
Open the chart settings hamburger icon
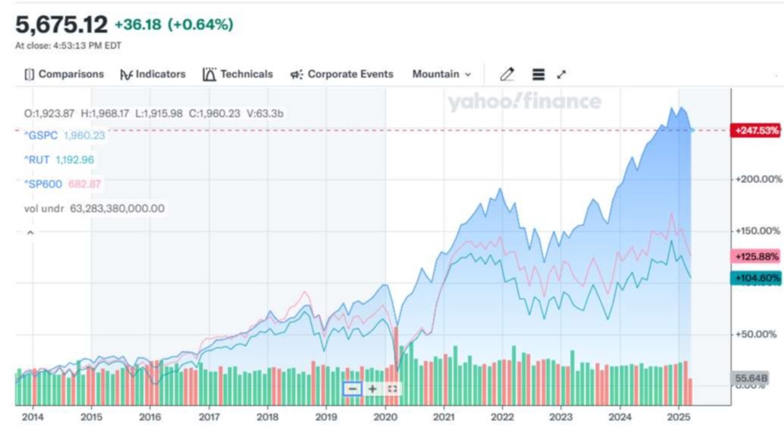[x=538, y=74]
